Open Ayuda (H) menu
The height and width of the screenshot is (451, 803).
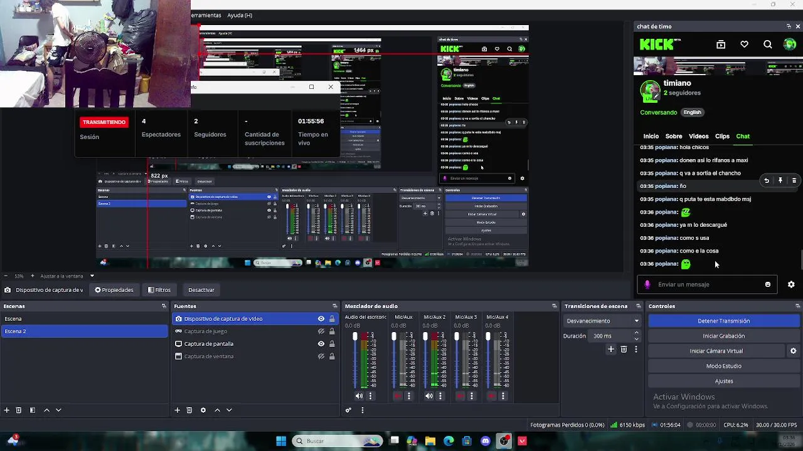coord(240,15)
